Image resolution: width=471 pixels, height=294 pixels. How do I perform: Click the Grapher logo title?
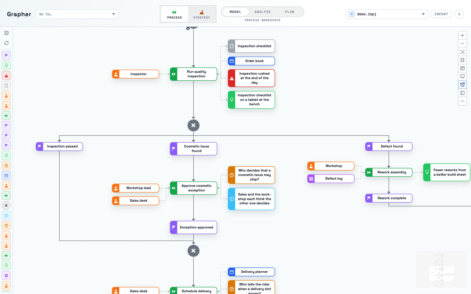coord(19,14)
